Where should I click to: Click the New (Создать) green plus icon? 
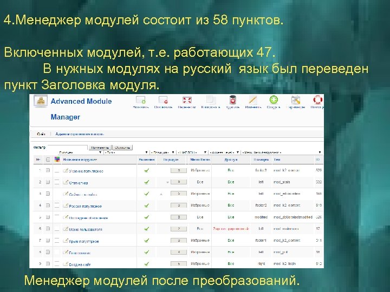tap(274, 100)
